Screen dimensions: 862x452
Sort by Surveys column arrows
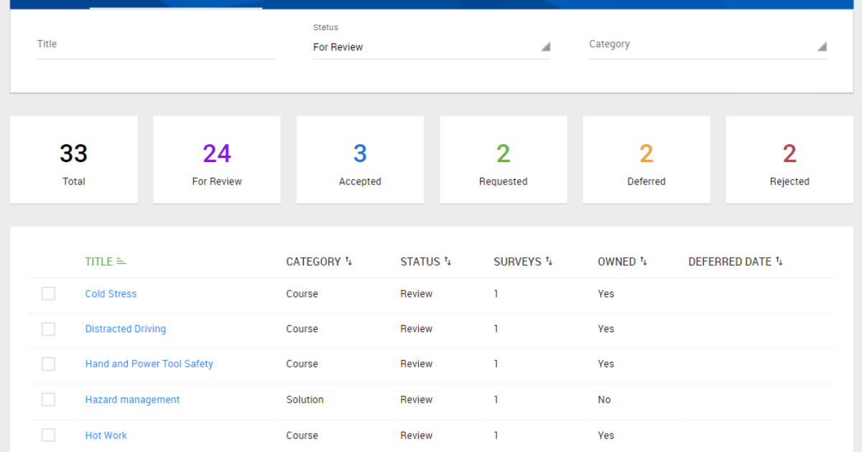(549, 262)
